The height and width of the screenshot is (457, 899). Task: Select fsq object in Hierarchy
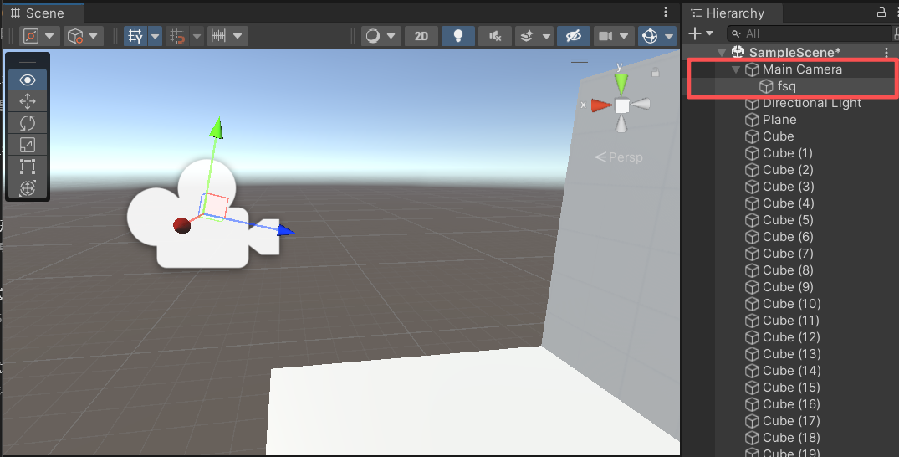coord(786,86)
